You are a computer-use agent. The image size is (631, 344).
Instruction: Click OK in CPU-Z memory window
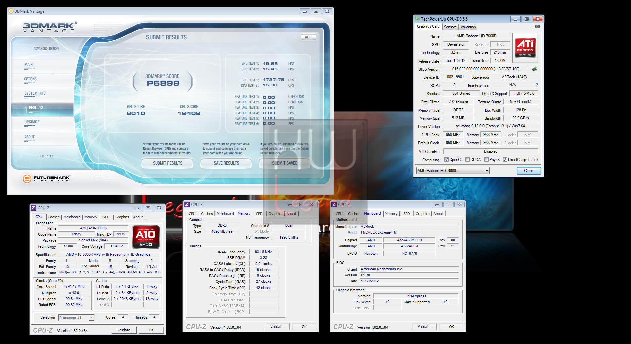(x=304, y=327)
